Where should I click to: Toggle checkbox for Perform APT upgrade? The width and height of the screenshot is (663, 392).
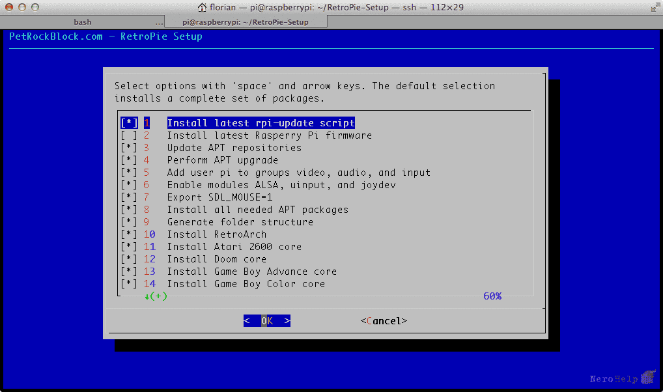[x=129, y=160]
